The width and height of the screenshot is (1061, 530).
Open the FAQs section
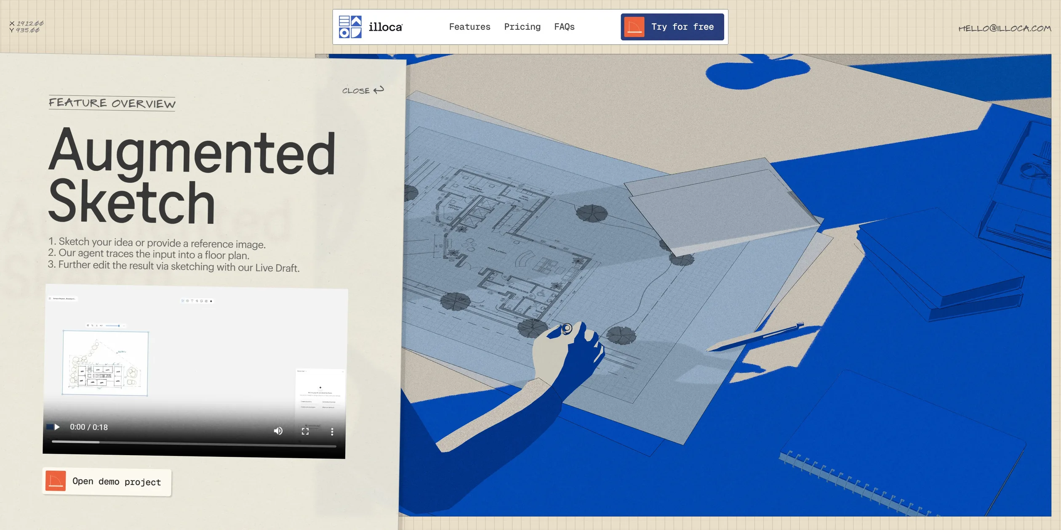(564, 27)
